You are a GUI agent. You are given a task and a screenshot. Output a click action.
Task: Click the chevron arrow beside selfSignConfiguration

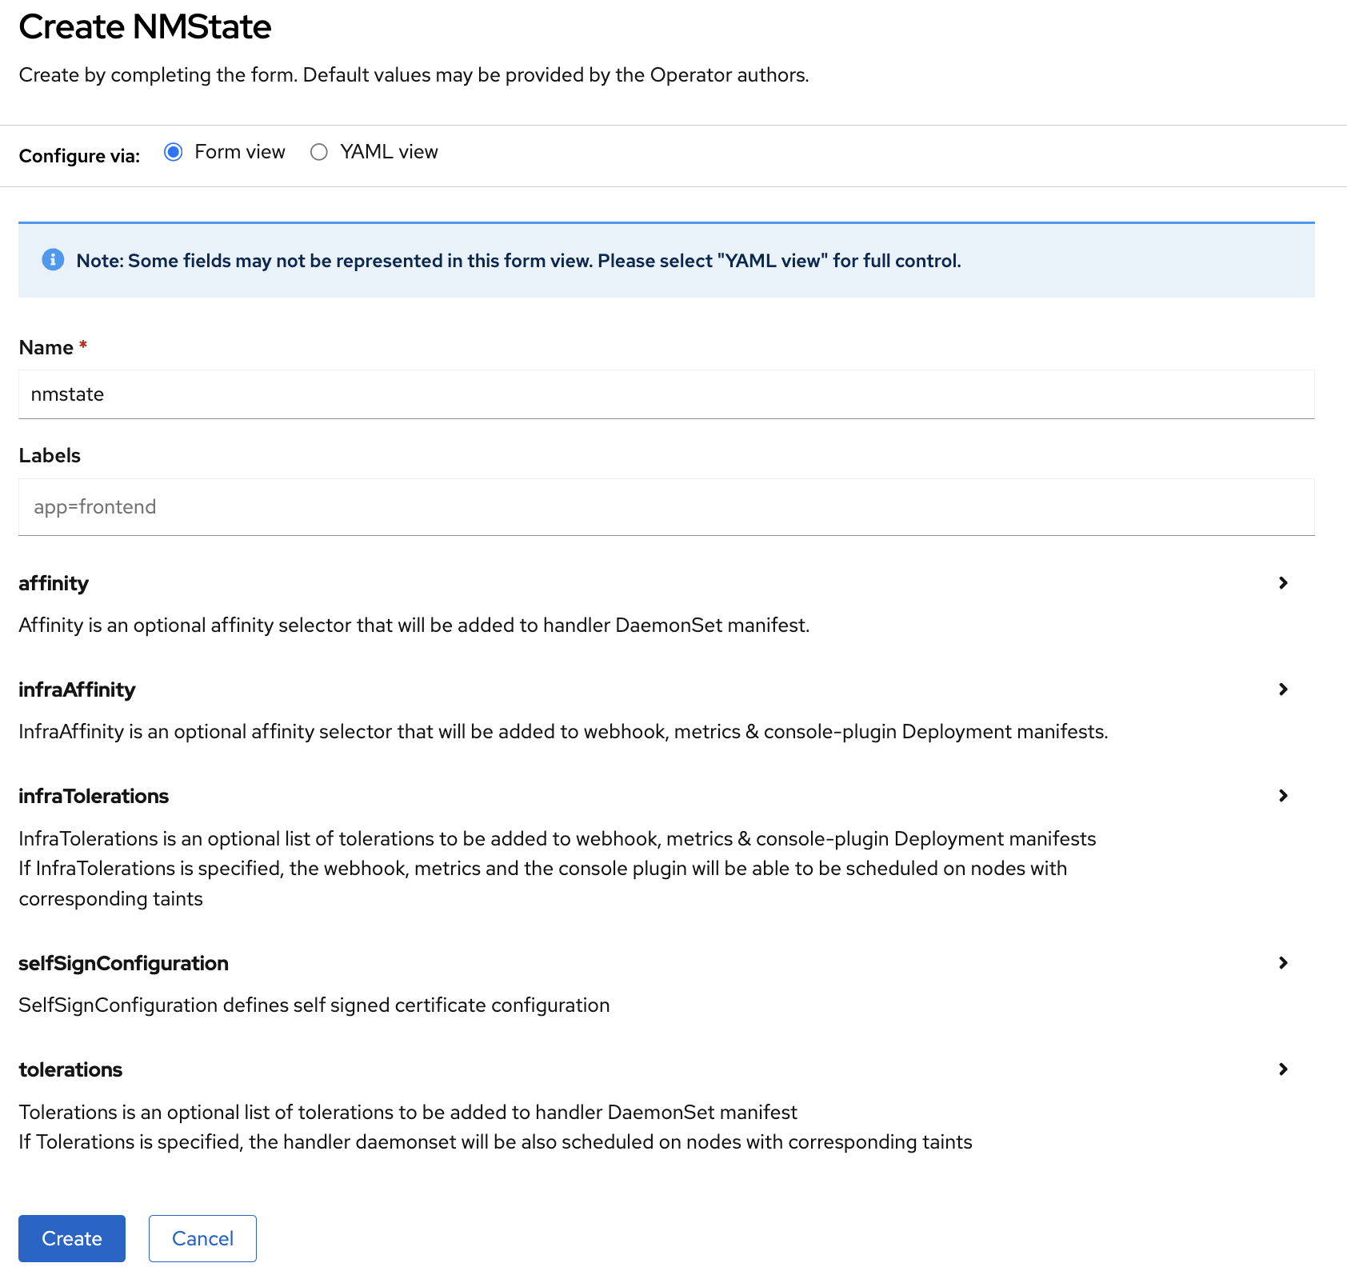point(1283,963)
